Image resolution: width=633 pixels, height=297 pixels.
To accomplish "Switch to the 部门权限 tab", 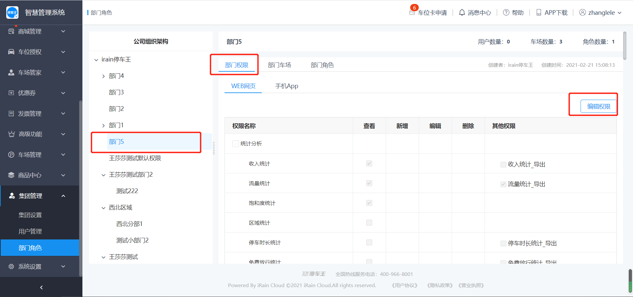I will coord(237,65).
